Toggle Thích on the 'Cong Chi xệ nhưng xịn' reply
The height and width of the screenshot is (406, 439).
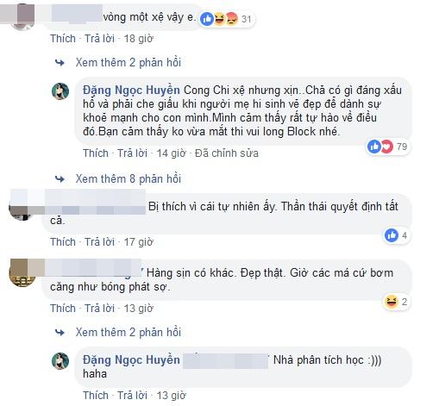[x=96, y=153]
